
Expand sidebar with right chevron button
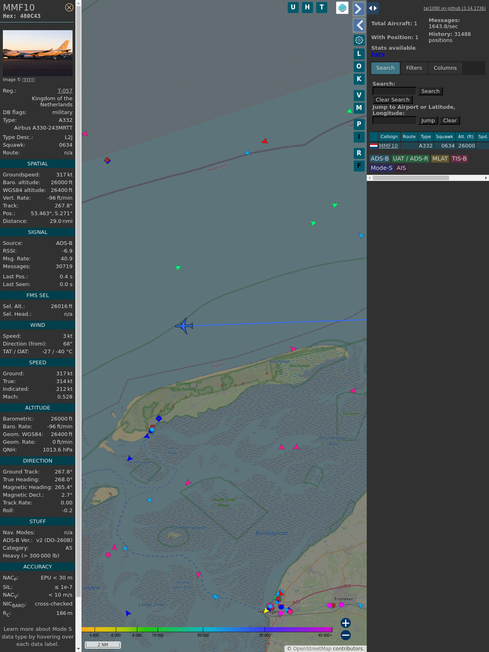click(359, 9)
